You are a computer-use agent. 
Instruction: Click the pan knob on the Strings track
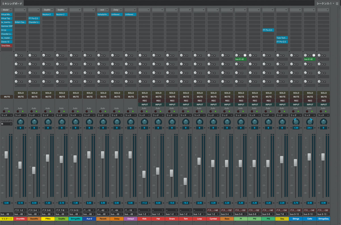296,122
